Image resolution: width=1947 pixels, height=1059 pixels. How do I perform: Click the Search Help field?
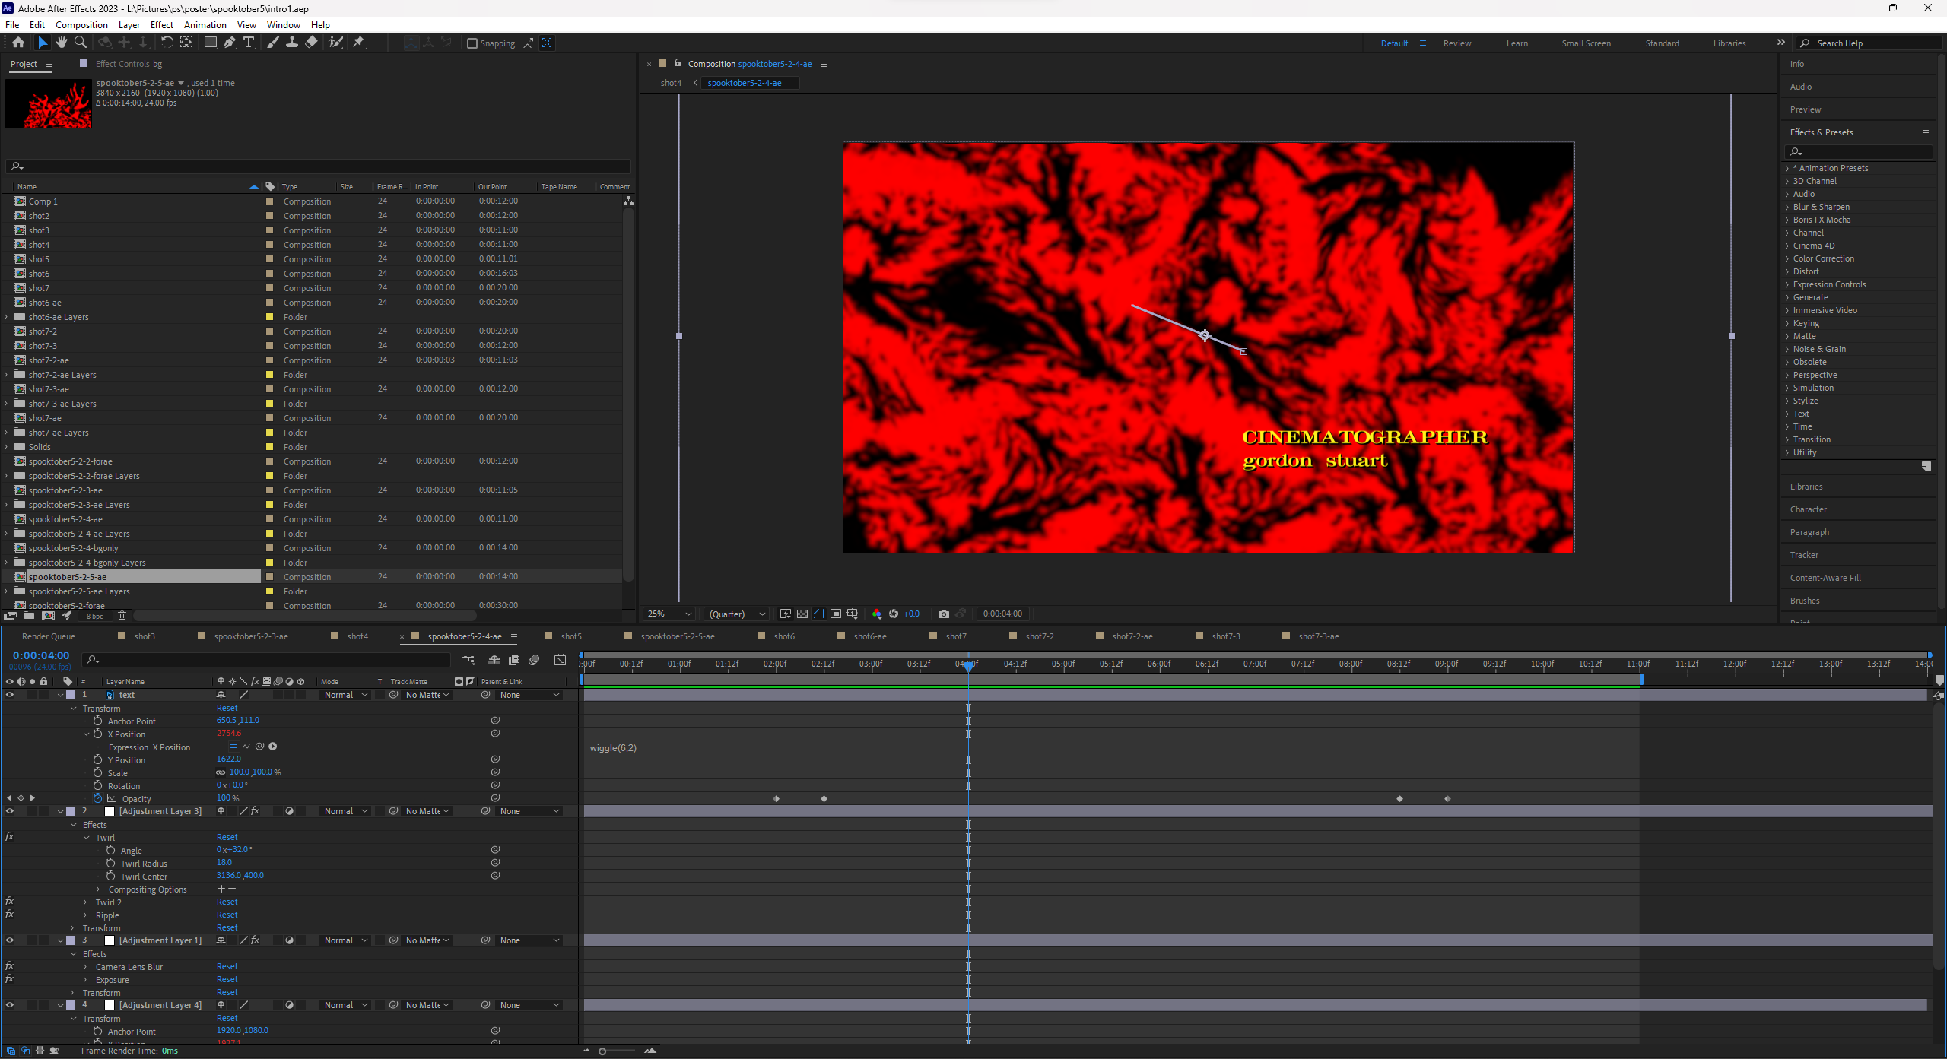(1871, 43)
